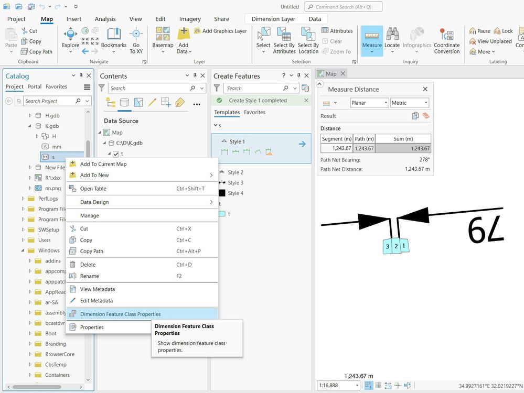Choose Rename in context menu

point(142,276)
